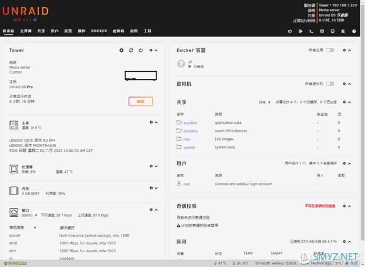Open Docker containers settings gear
This screenshot has width=365, height=267.
click(344, 50)
